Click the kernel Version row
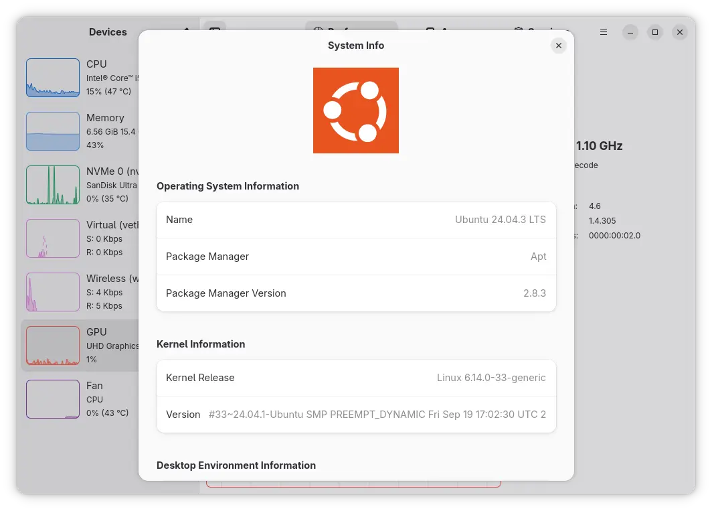This screenshot has width=712, height=511. click(x=356, y=415)
